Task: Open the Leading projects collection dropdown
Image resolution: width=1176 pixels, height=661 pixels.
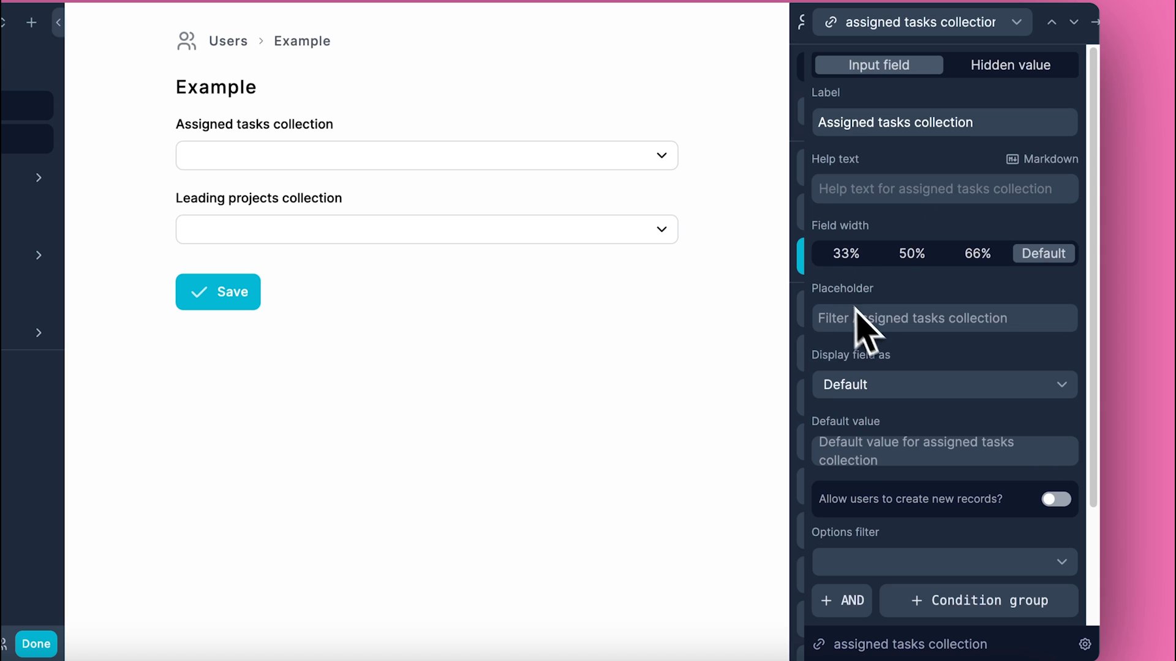Action: 426,230
